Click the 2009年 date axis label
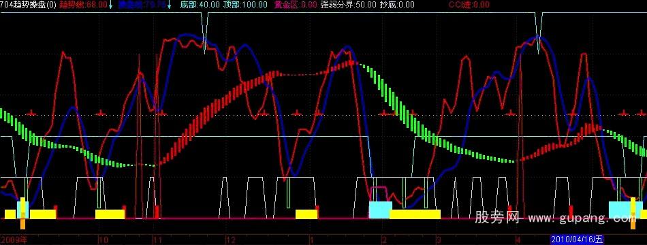This screenshot has width=647, height=245. click(x=14, y=240)
